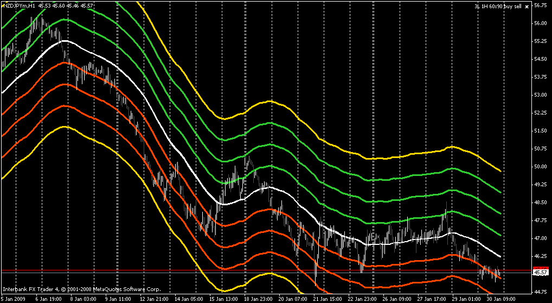Click the 56.75 price scale label
552x303 pixels.
pyautogui.click(x=541, y=5)
